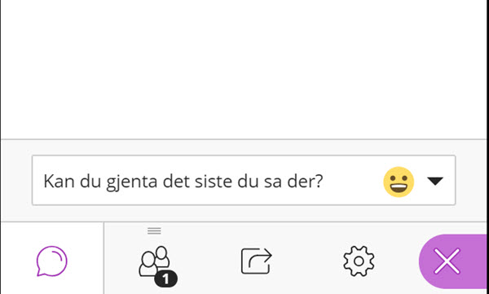Click the word "siste" in chat text

coord(214,181)
